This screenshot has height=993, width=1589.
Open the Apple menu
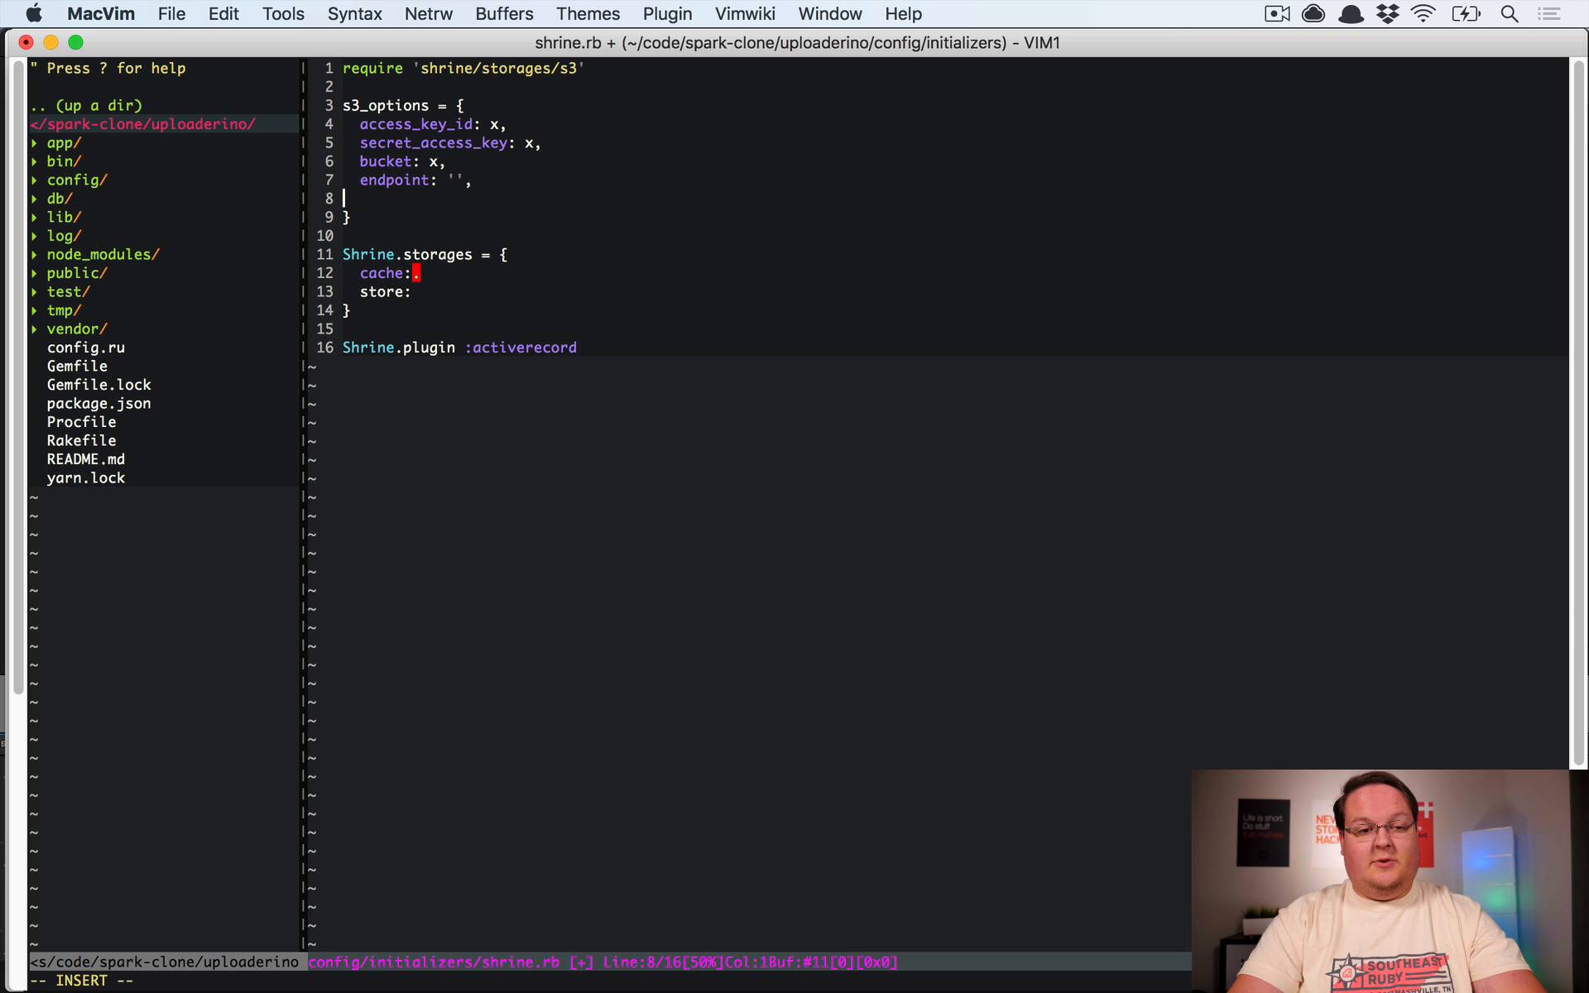click(x=34, y=13)
